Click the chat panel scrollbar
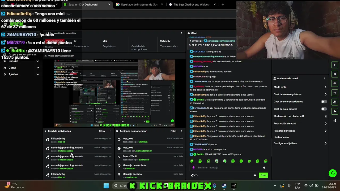The image size is (340, 191). point(271,147)
